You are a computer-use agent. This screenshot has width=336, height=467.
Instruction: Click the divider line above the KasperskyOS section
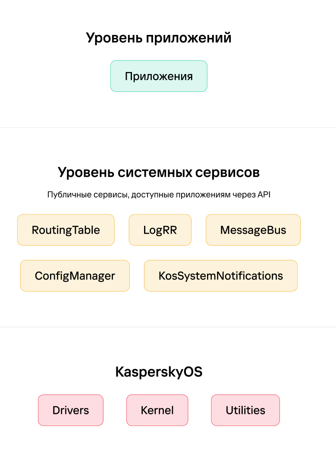168,327
